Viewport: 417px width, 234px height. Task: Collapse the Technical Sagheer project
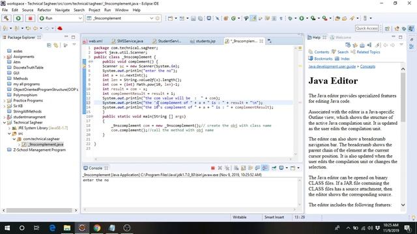point(5,123)
